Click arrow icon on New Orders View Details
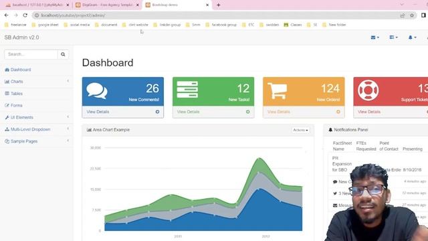 (338, 112)
